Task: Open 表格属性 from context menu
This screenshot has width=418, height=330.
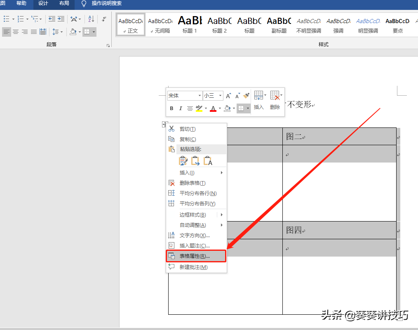Action: (197, 256)
